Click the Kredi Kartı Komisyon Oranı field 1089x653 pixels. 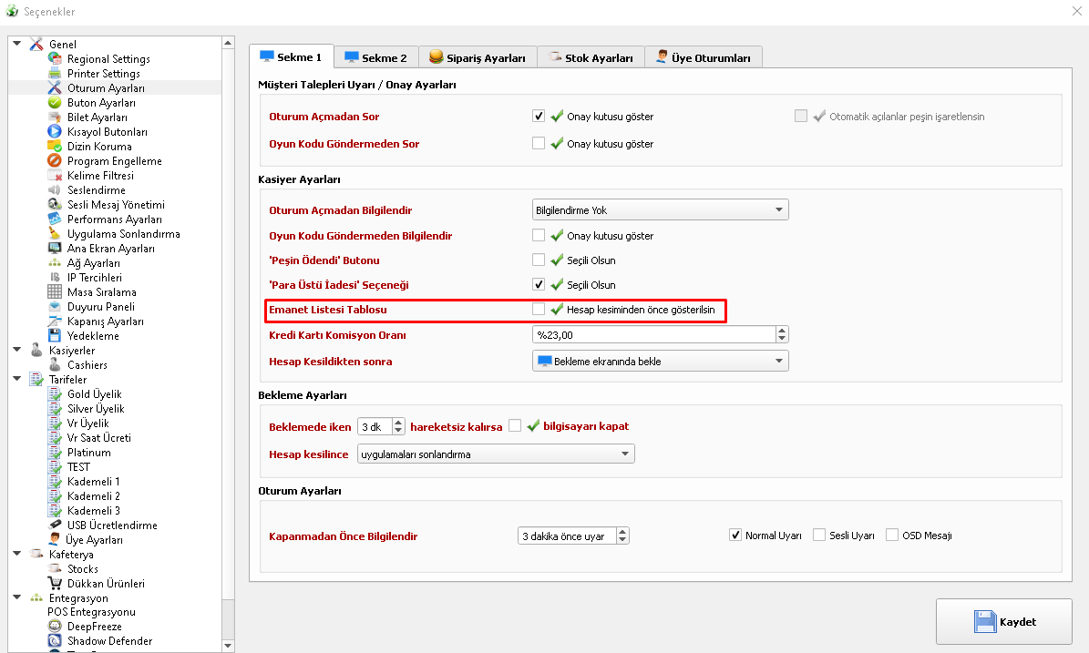(x=652, y=335)
